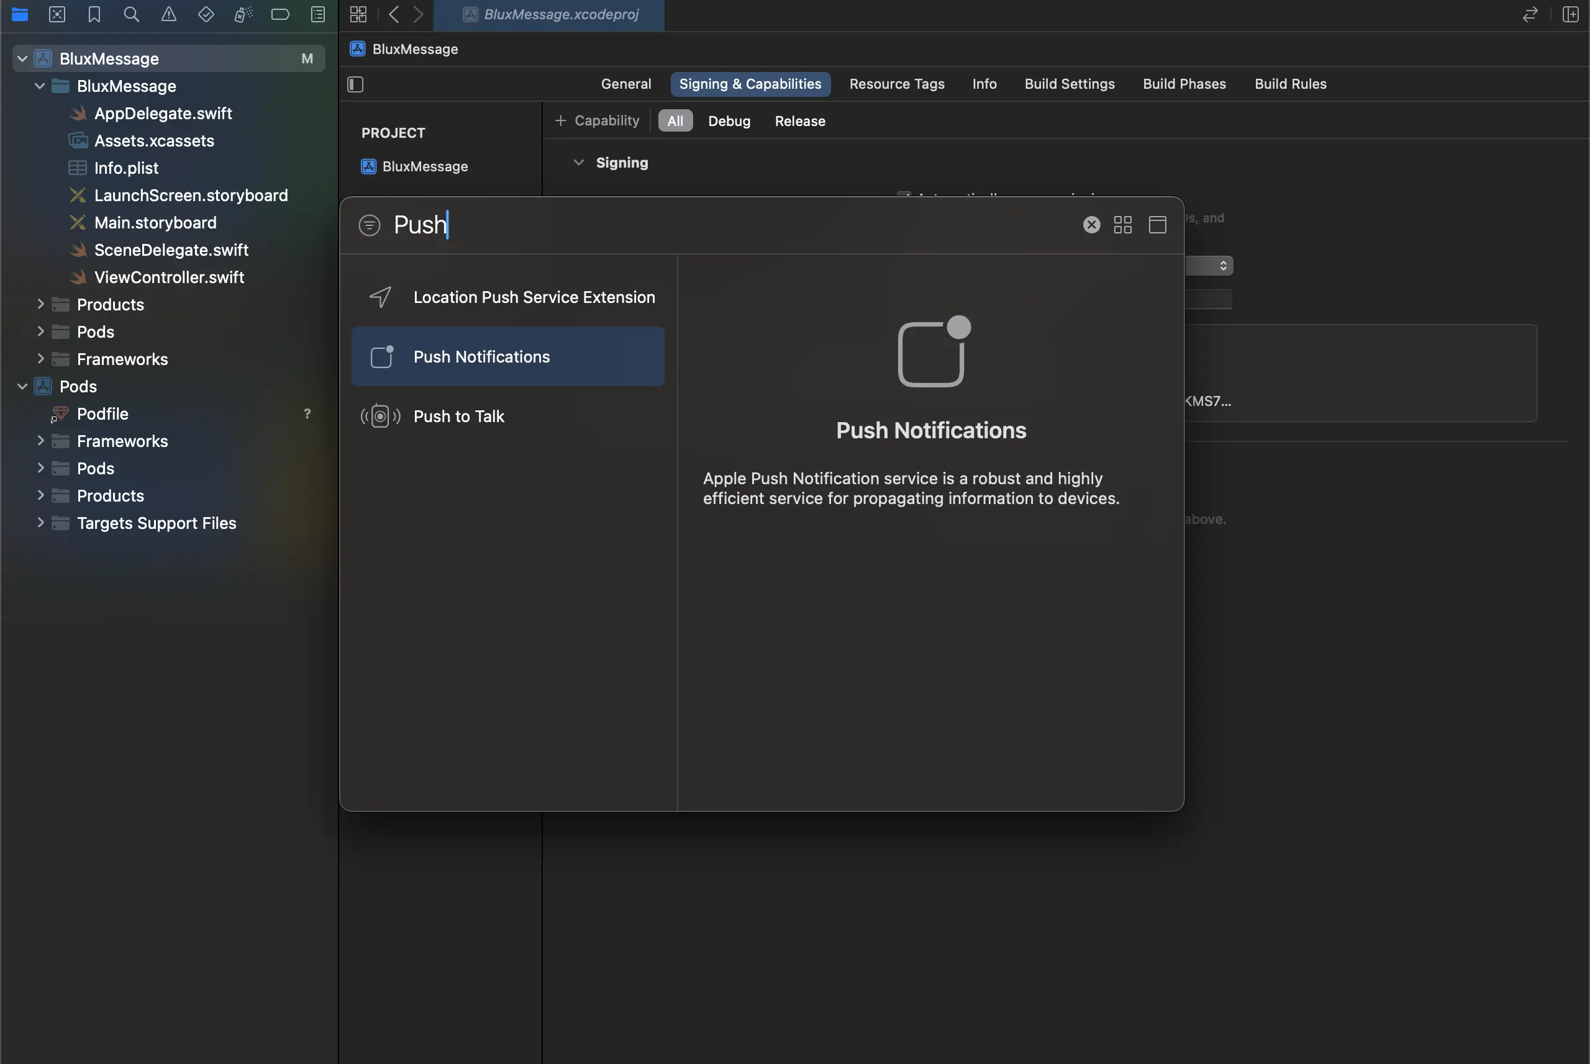1590x1064 pixels.
Task: Expand the Products folder in Pods project
Action: click(x=40, y=496)
